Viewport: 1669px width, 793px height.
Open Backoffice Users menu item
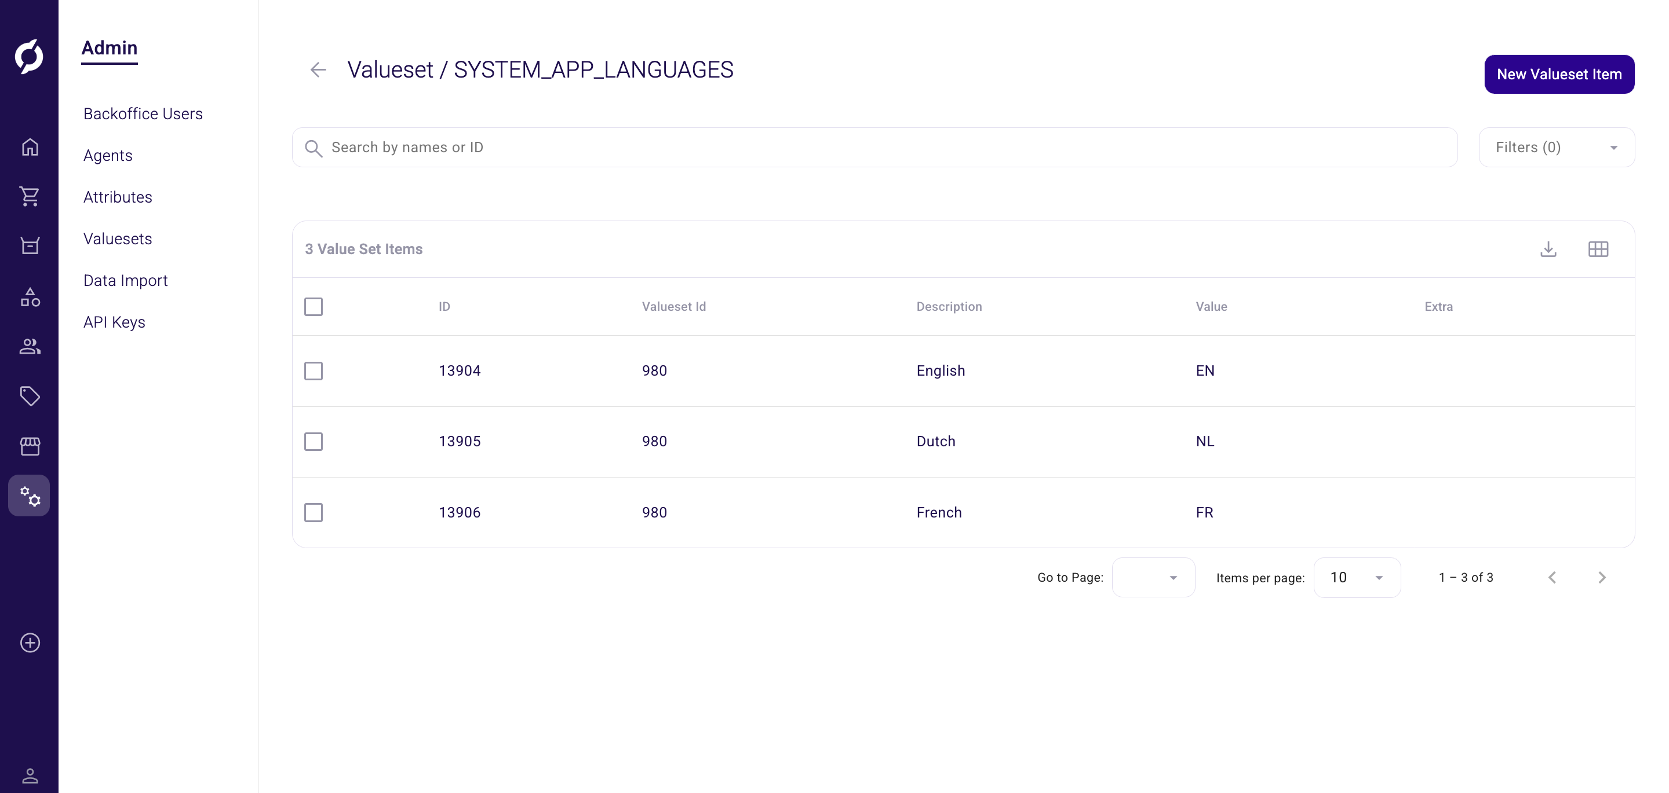[x=143, y=114]
